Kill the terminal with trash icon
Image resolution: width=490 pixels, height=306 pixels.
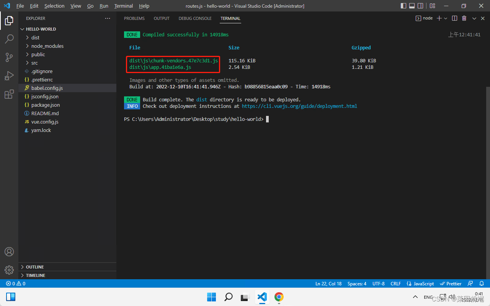pos(464,18)
